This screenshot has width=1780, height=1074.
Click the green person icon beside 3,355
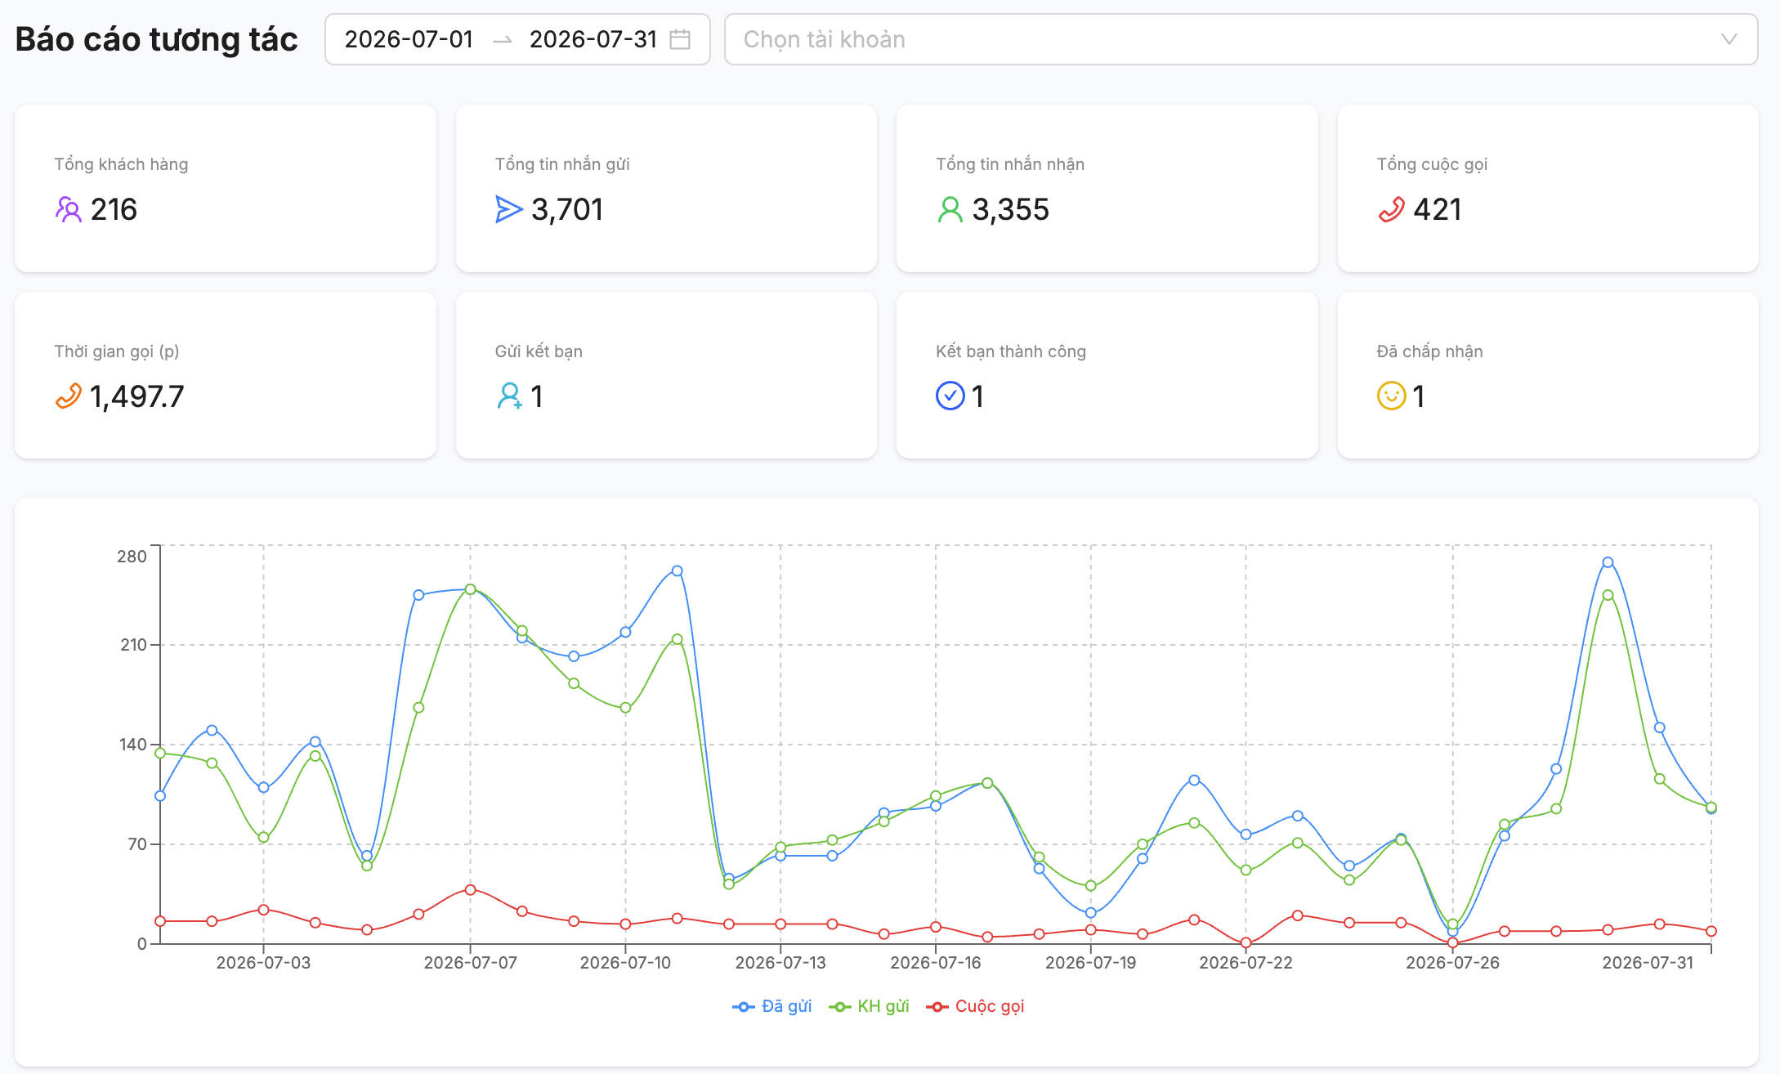pos(950,210)
